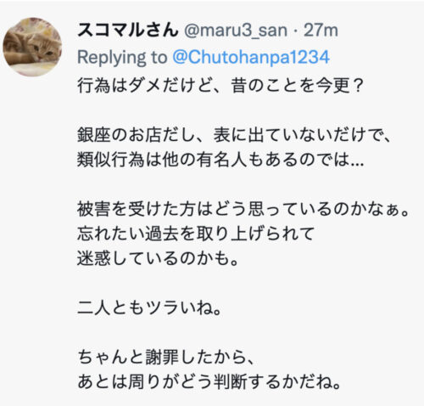Screen dimensions: 424x406
Task: Click the line starting 類似行為は他の有名人も
Action: tap(220, 160)
